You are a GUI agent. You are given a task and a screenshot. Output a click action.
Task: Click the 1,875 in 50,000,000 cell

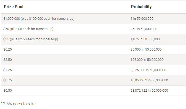(145, 39)
